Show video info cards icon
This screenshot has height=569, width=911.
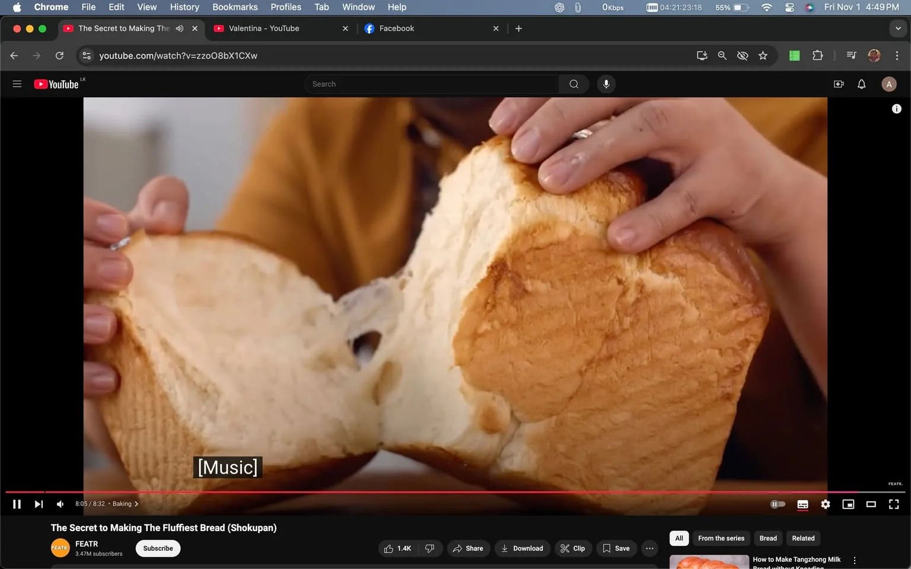tap(897, 108)
